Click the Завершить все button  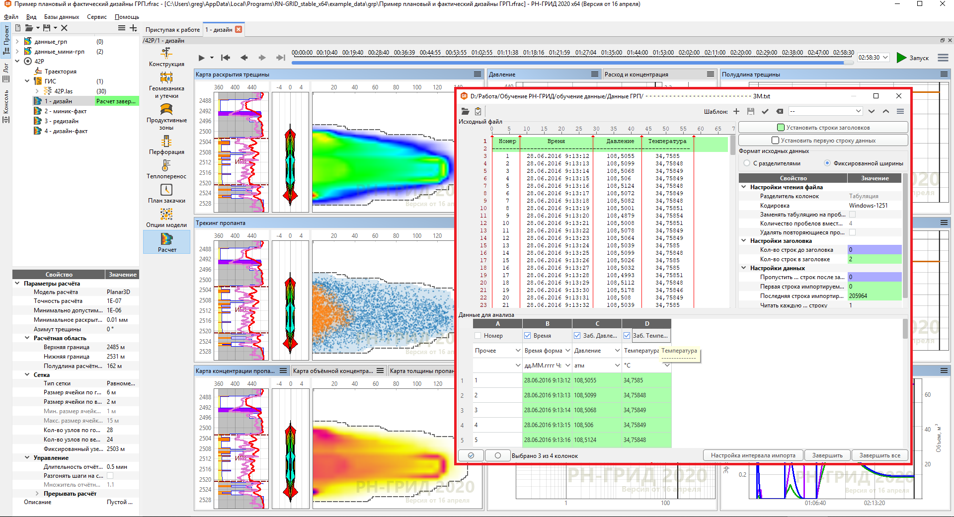click(880, 455)
